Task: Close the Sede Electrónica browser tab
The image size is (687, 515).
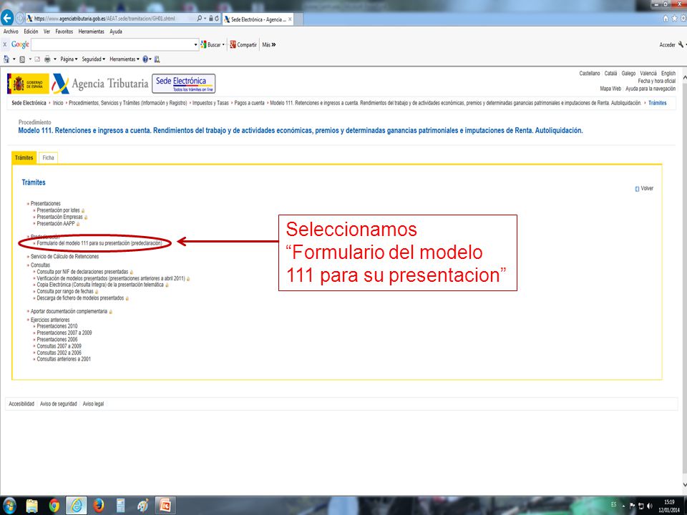Action: pyautogui.click(x=290, y=19)
